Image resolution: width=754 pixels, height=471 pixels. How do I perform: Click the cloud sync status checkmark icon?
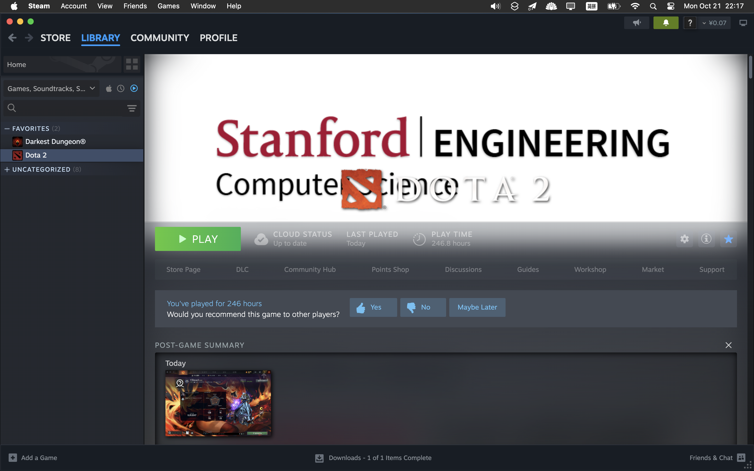point(261,239)
